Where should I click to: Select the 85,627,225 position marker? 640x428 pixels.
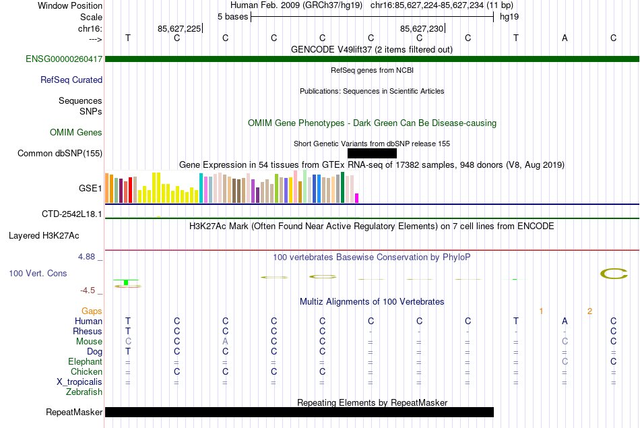coord(180,28)
